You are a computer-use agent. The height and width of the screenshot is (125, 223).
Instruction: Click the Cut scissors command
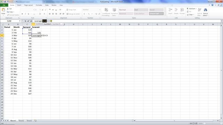coord(9,9)
